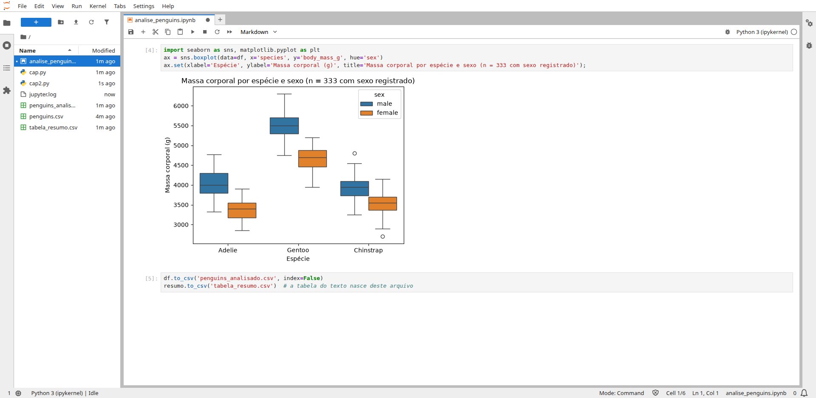The image size is (816, 398).
Task: Click the boxplot output image
Action: (289, 170)
